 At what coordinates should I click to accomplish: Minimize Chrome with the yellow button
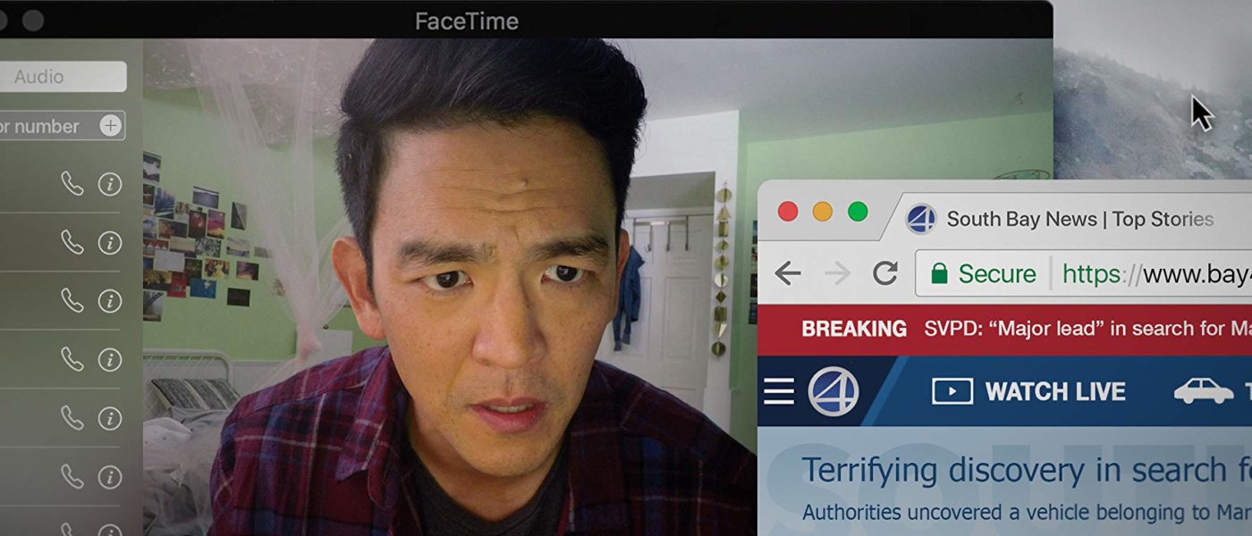click(x=823, y=212)
